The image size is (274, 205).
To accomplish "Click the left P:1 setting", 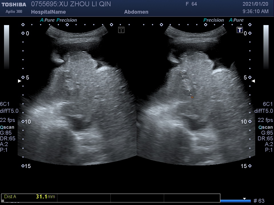I will (4, 150).
